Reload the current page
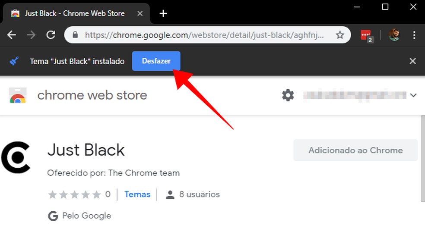 [x=51, y=35]
